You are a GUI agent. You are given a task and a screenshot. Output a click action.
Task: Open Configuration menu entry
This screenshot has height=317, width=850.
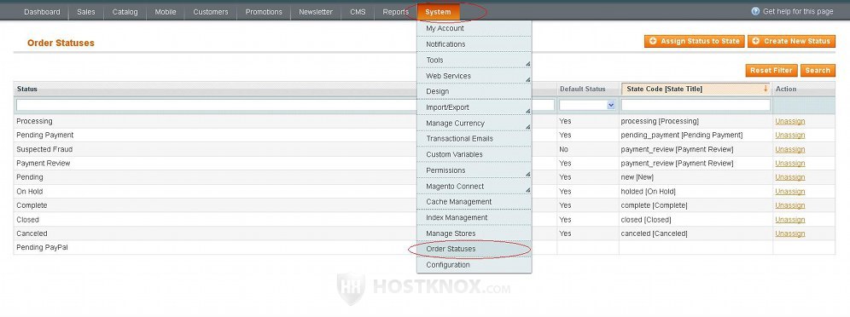pos(474,264)
